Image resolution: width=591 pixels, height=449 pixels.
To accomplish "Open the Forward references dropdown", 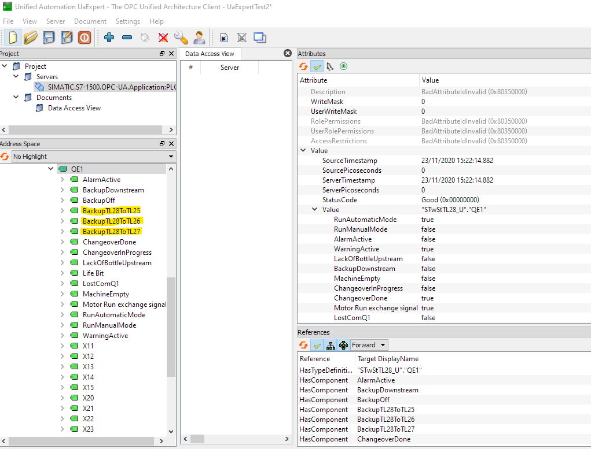I will [x=369, y=345].
